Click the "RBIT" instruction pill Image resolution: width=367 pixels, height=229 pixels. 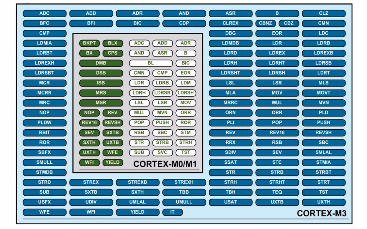pyautogui.click(x=44, y=133)
